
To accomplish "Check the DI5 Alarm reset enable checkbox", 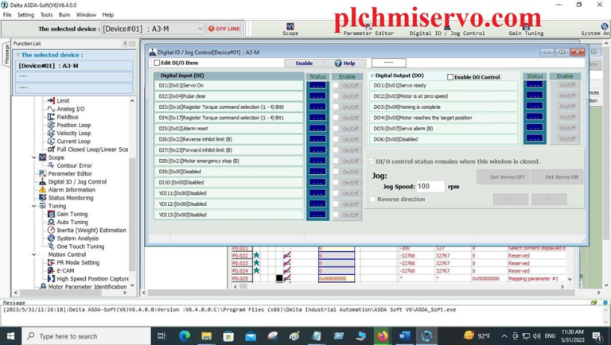I will point(336,129).
